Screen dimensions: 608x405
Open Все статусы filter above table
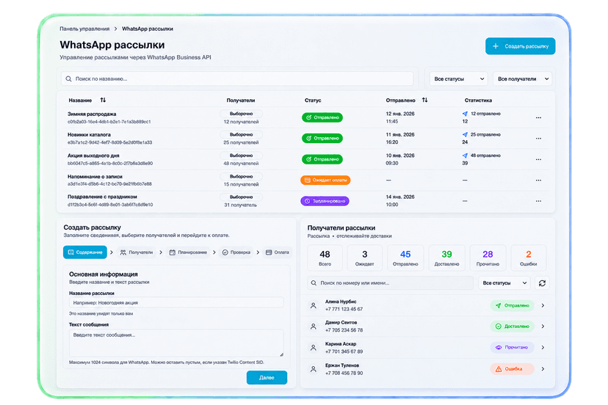click(459, 79)
